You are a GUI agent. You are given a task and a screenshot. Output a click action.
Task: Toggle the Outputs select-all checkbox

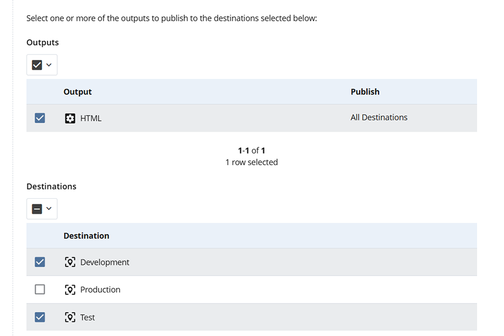[37, 65]
